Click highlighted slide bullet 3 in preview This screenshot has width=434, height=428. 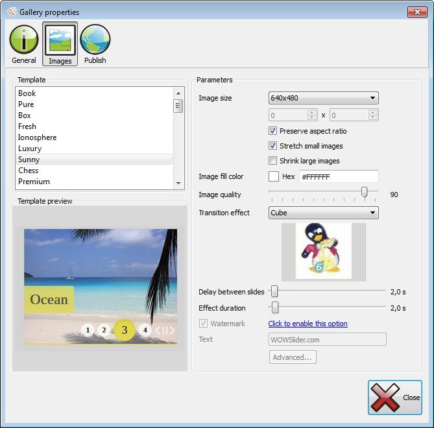coord(125,330)
